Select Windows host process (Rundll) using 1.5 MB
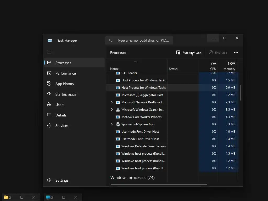 [172, 154]
